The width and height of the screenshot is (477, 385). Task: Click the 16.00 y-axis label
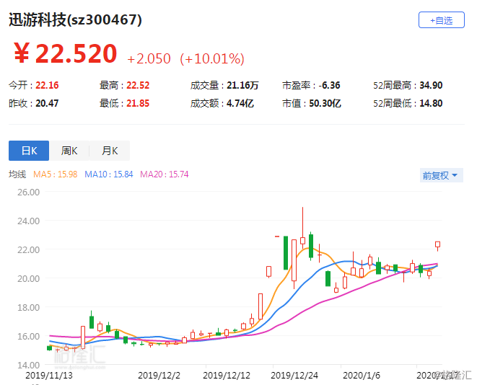point(28,336)
